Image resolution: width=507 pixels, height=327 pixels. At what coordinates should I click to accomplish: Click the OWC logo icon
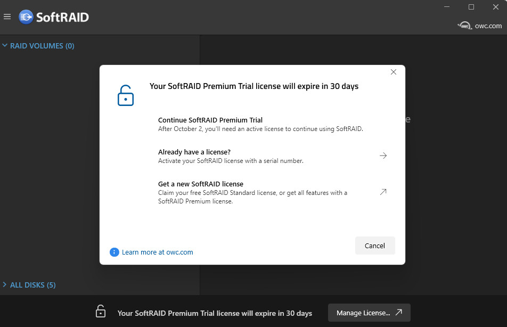464,26
